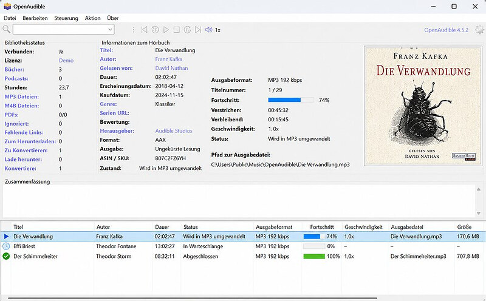Click the play icon on Die Verwandlung row
The height and width of the screenshot is (301, 486).
pos(6,236)
